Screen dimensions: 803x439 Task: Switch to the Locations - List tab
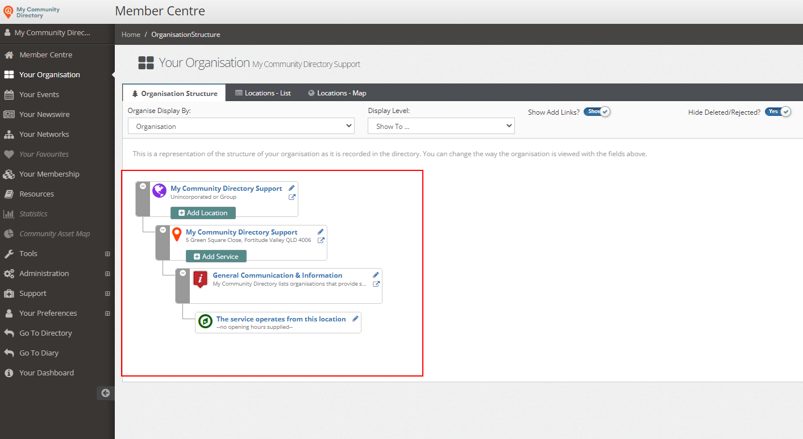[x=263, y=93]
